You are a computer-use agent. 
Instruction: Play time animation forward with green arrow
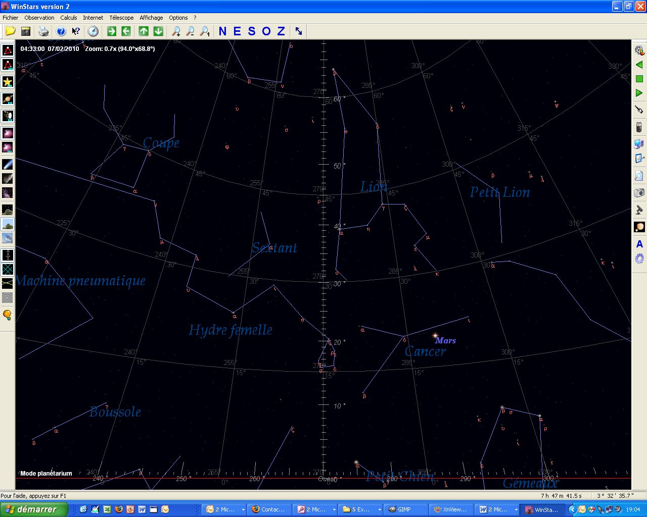click(x=639, y=93)
